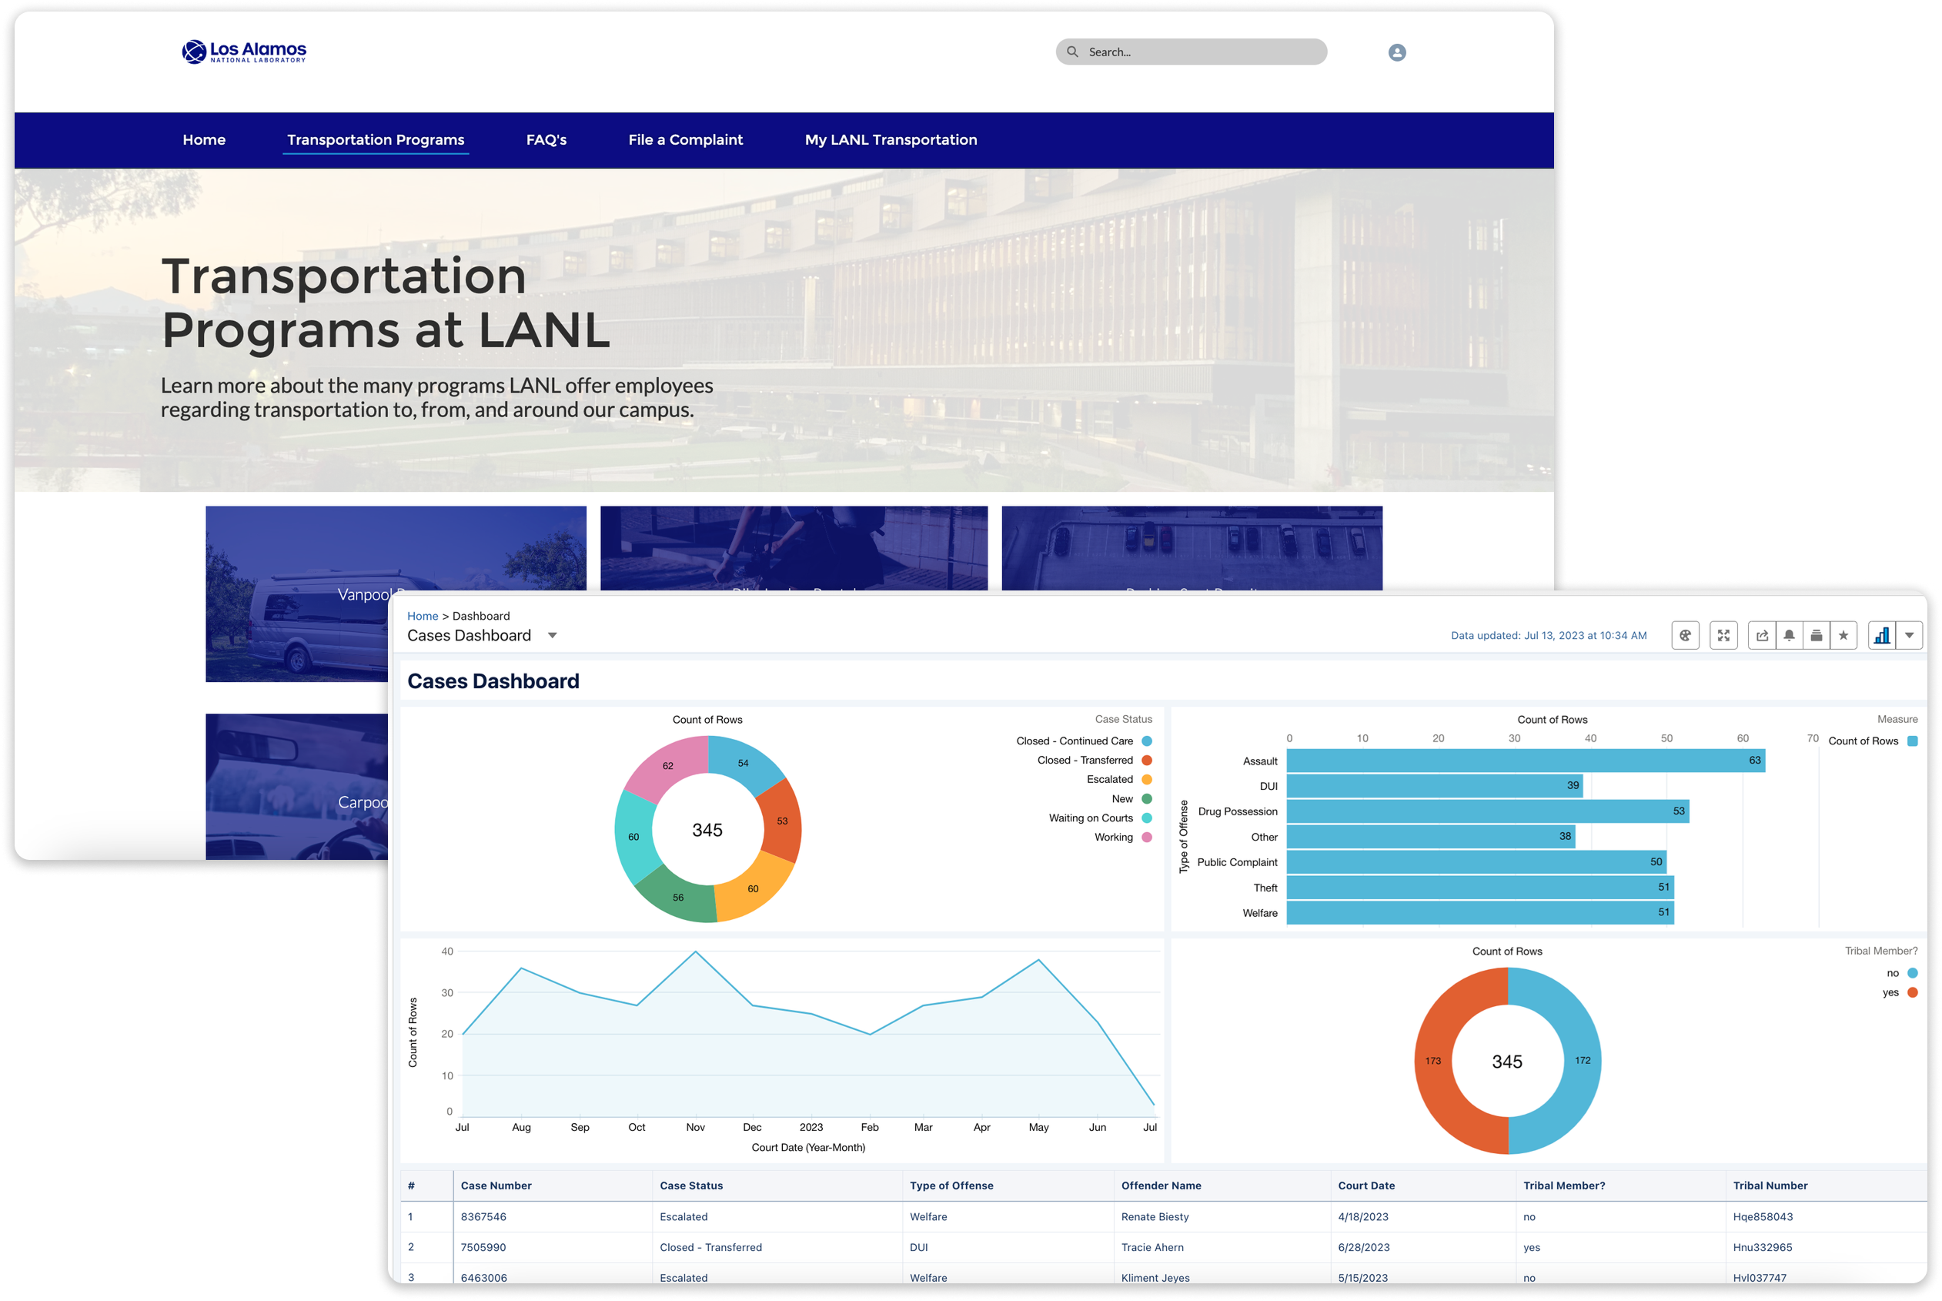This screenshot has width=1942, height=1301.
Task: Go to My LANL Transportation tab
Action: click(890, 139)
